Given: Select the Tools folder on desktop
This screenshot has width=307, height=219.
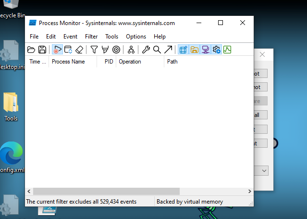Looking at the screenshot, I should point(11,107).
